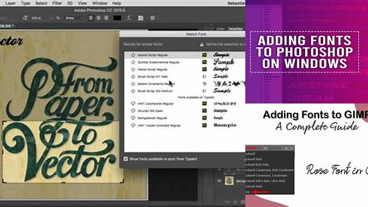Open the 3D menu
This screenshot has height=207, width=368.
click(70, 3)
